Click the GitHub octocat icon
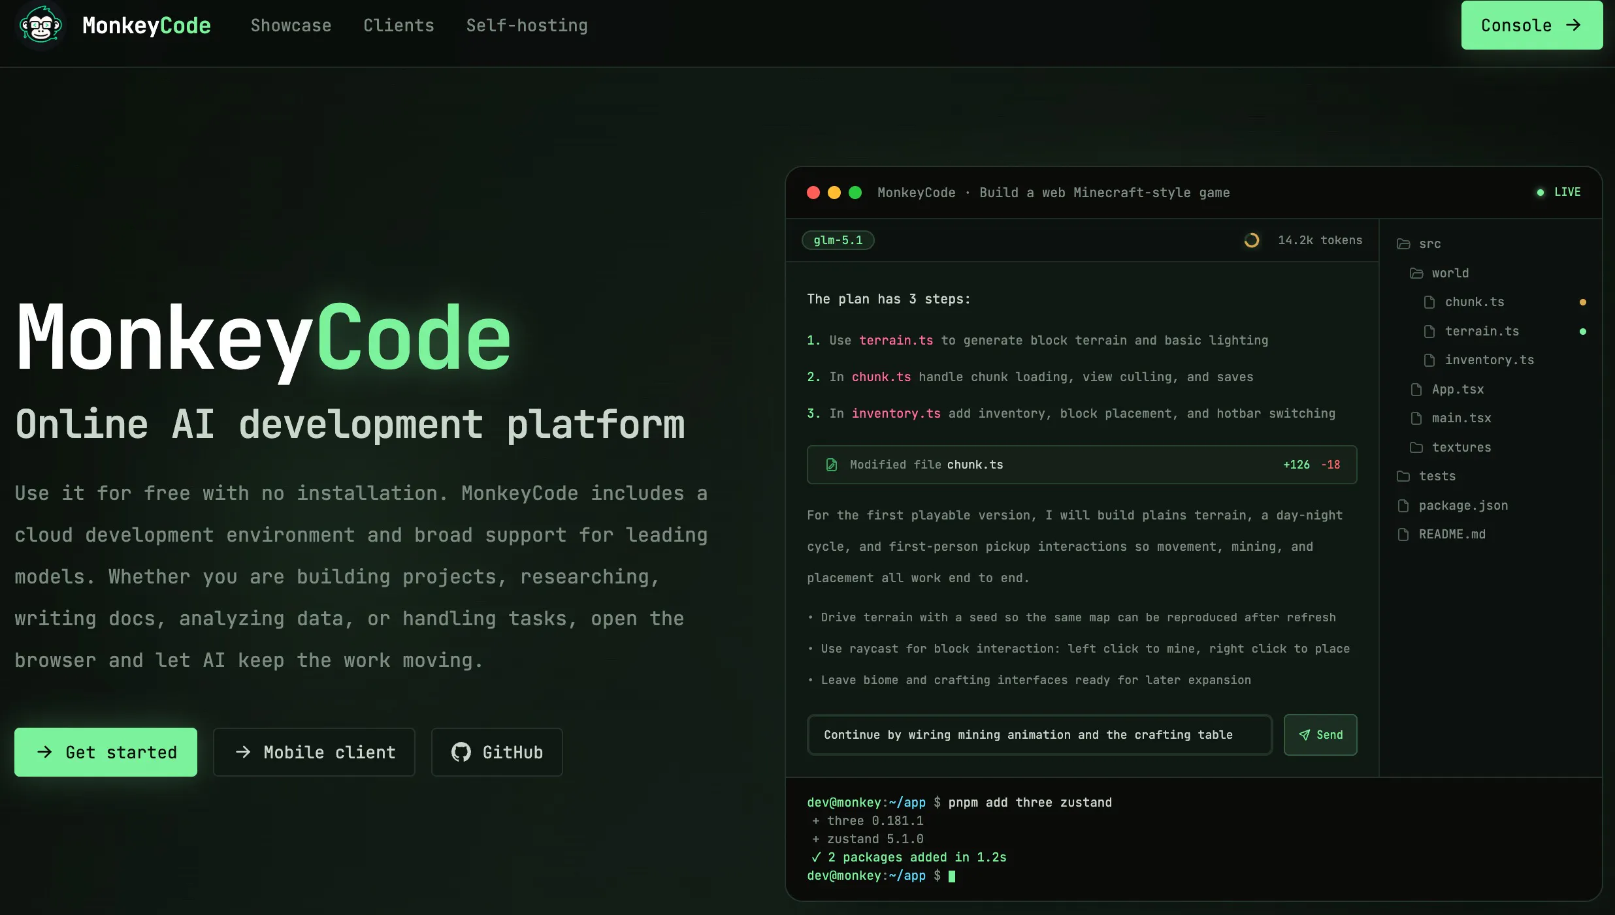 click(x=461, y=752)
